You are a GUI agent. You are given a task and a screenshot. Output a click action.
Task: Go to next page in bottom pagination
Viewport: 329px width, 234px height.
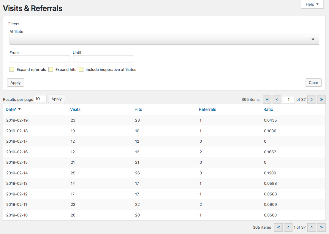tap(311, 227)
